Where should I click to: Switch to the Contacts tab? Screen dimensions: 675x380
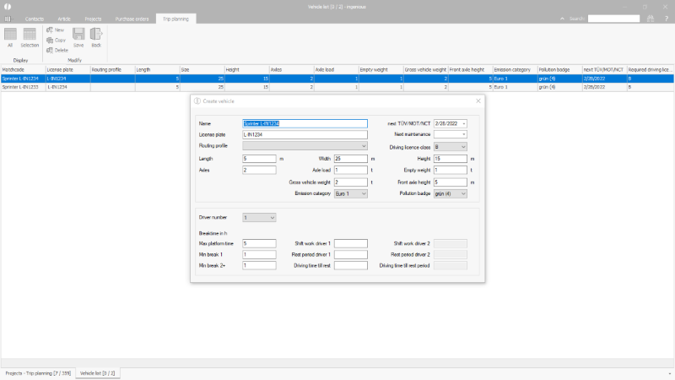coord(35,18)
